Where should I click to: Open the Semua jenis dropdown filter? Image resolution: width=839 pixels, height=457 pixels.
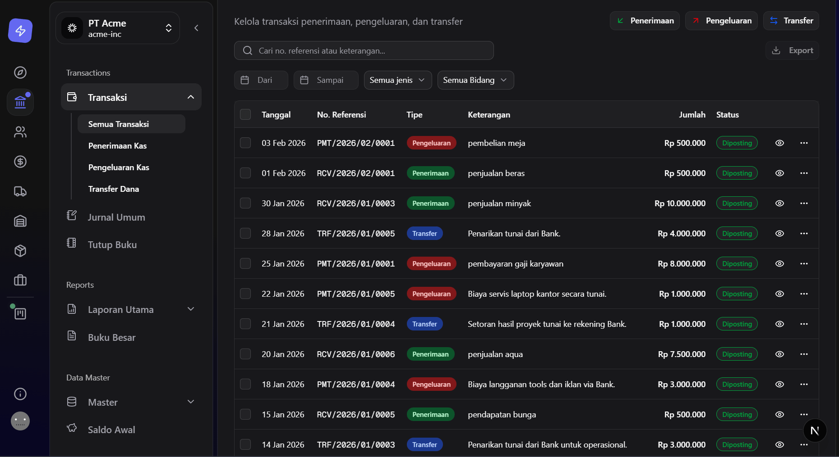click(397, 80)
